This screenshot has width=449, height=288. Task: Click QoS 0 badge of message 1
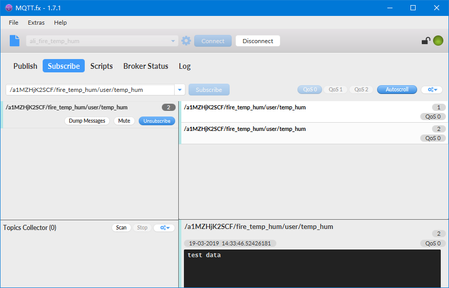(x=433, y=117)
